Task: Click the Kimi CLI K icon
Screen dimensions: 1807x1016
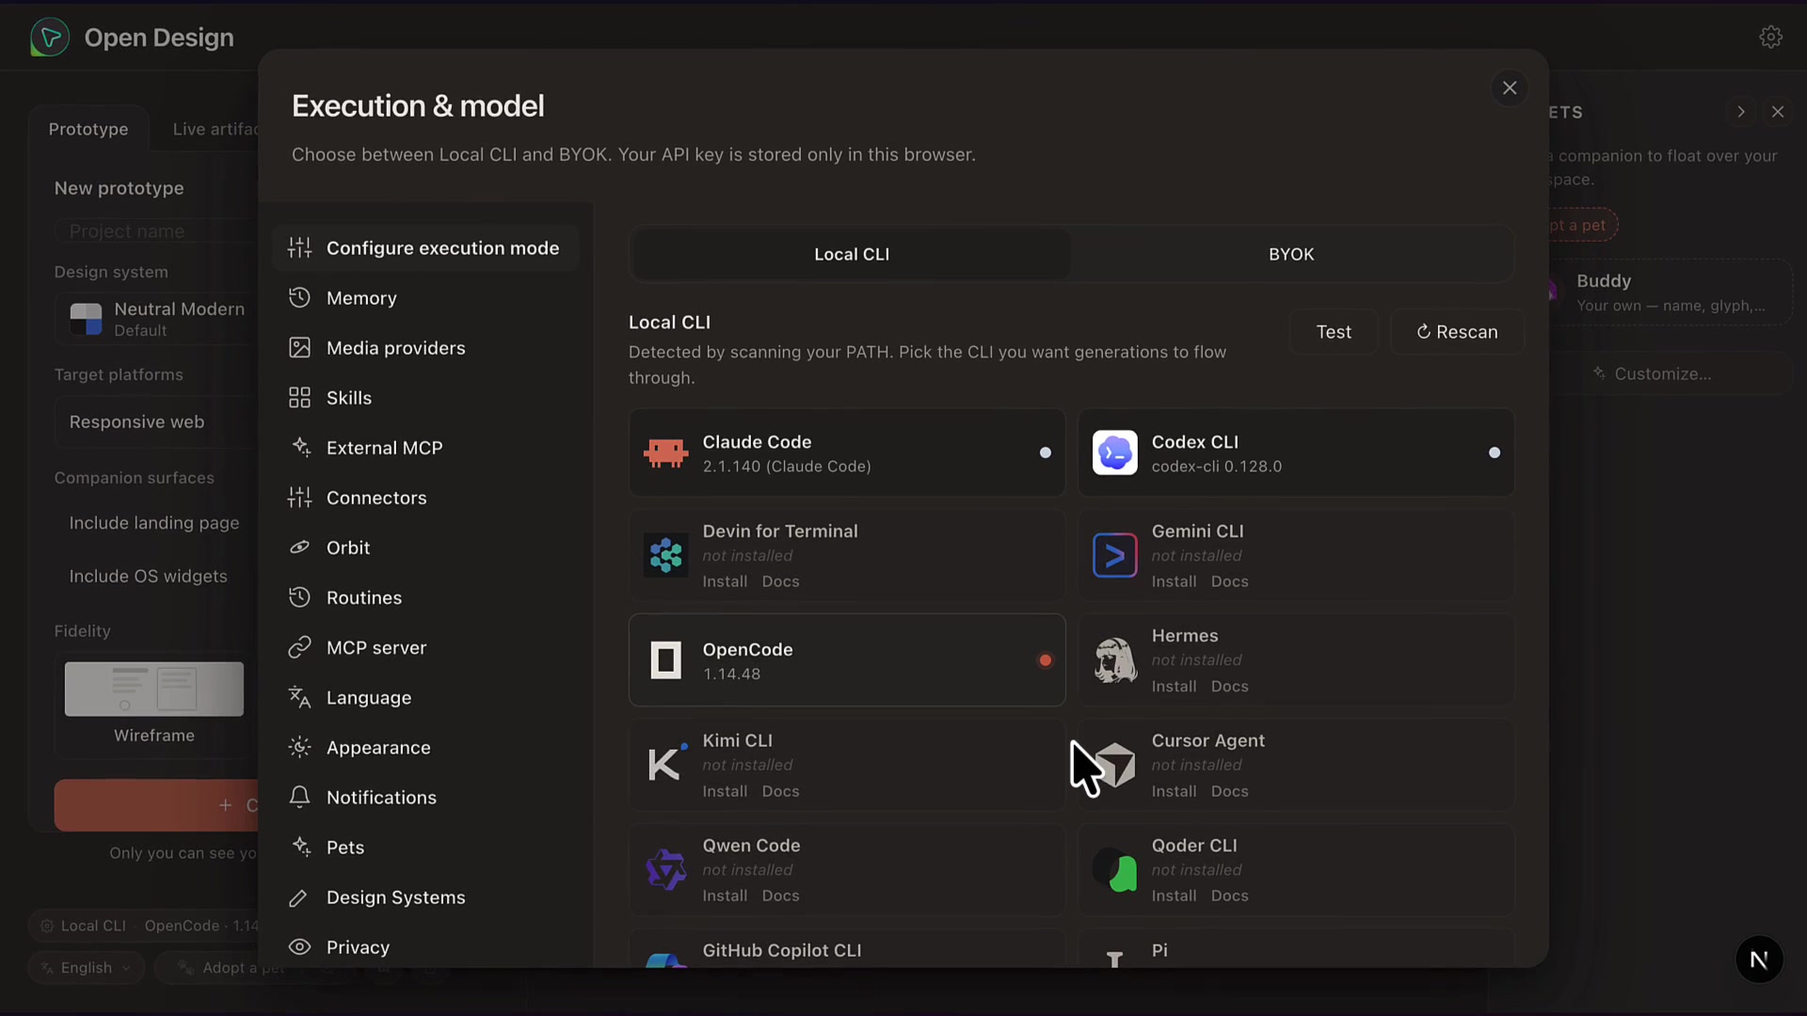Action: (x=665, y=764)
